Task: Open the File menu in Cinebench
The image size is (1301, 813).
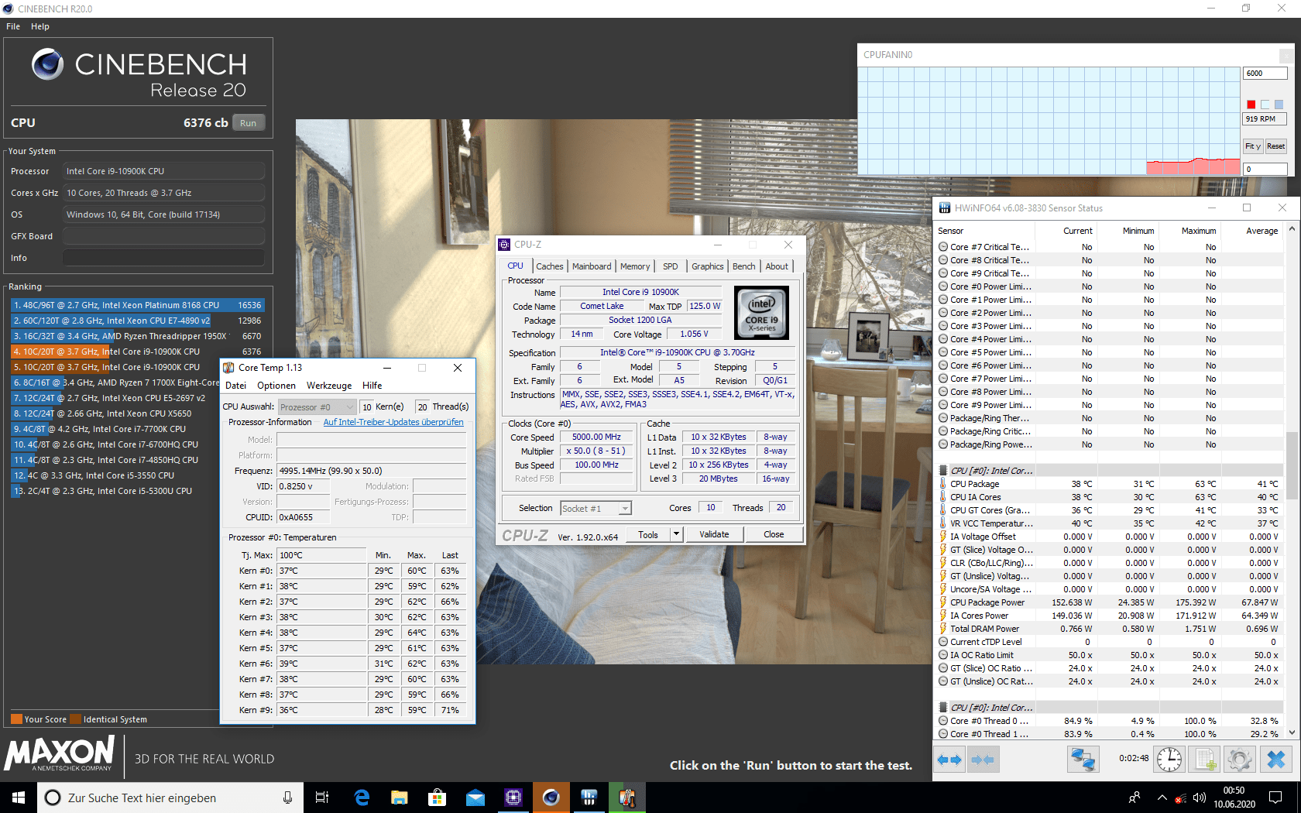Action: click(x=13, y=26)
